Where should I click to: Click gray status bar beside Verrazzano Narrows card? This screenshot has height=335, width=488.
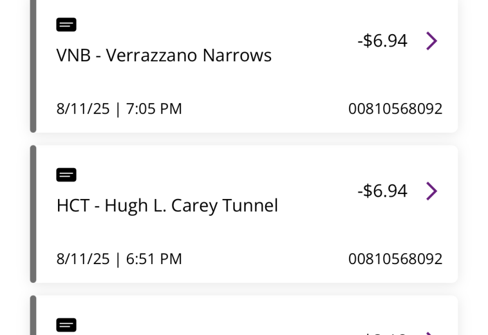[x=33, y=64]
